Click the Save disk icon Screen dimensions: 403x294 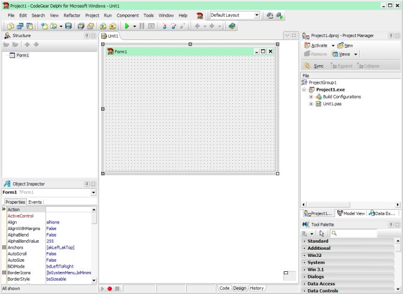click(68, 26)
